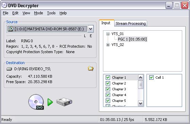
Task: Expand the VTS_02 tree node
Action: coord(108,45)
